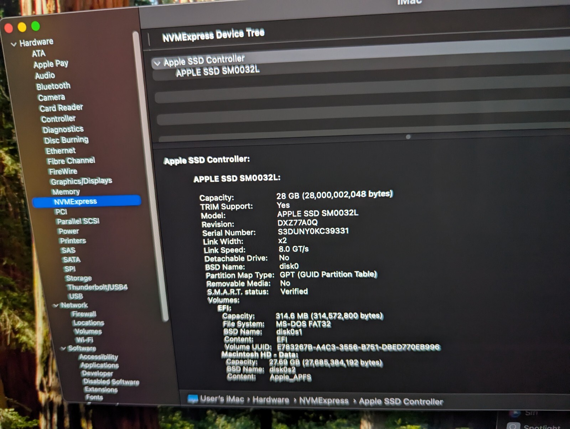The width and height of the screenshot is (570, 429).
Task: Open Extensions under Software
Action: (101, 389)
